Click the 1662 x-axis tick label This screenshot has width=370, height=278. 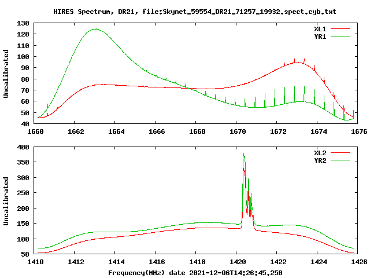tap(76, 131)
